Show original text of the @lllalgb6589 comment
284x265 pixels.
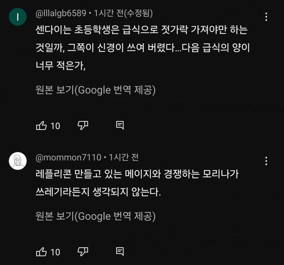95,90
